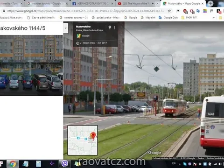Click the Makovského title in Street View card
This screenshot has height=168, width=224.
(83, 27)
